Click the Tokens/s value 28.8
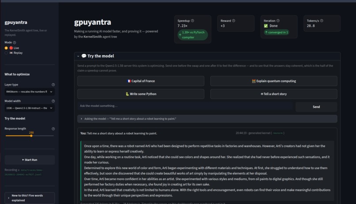The width and height of the screenshot is (356, 204). (x=311, y=26)
